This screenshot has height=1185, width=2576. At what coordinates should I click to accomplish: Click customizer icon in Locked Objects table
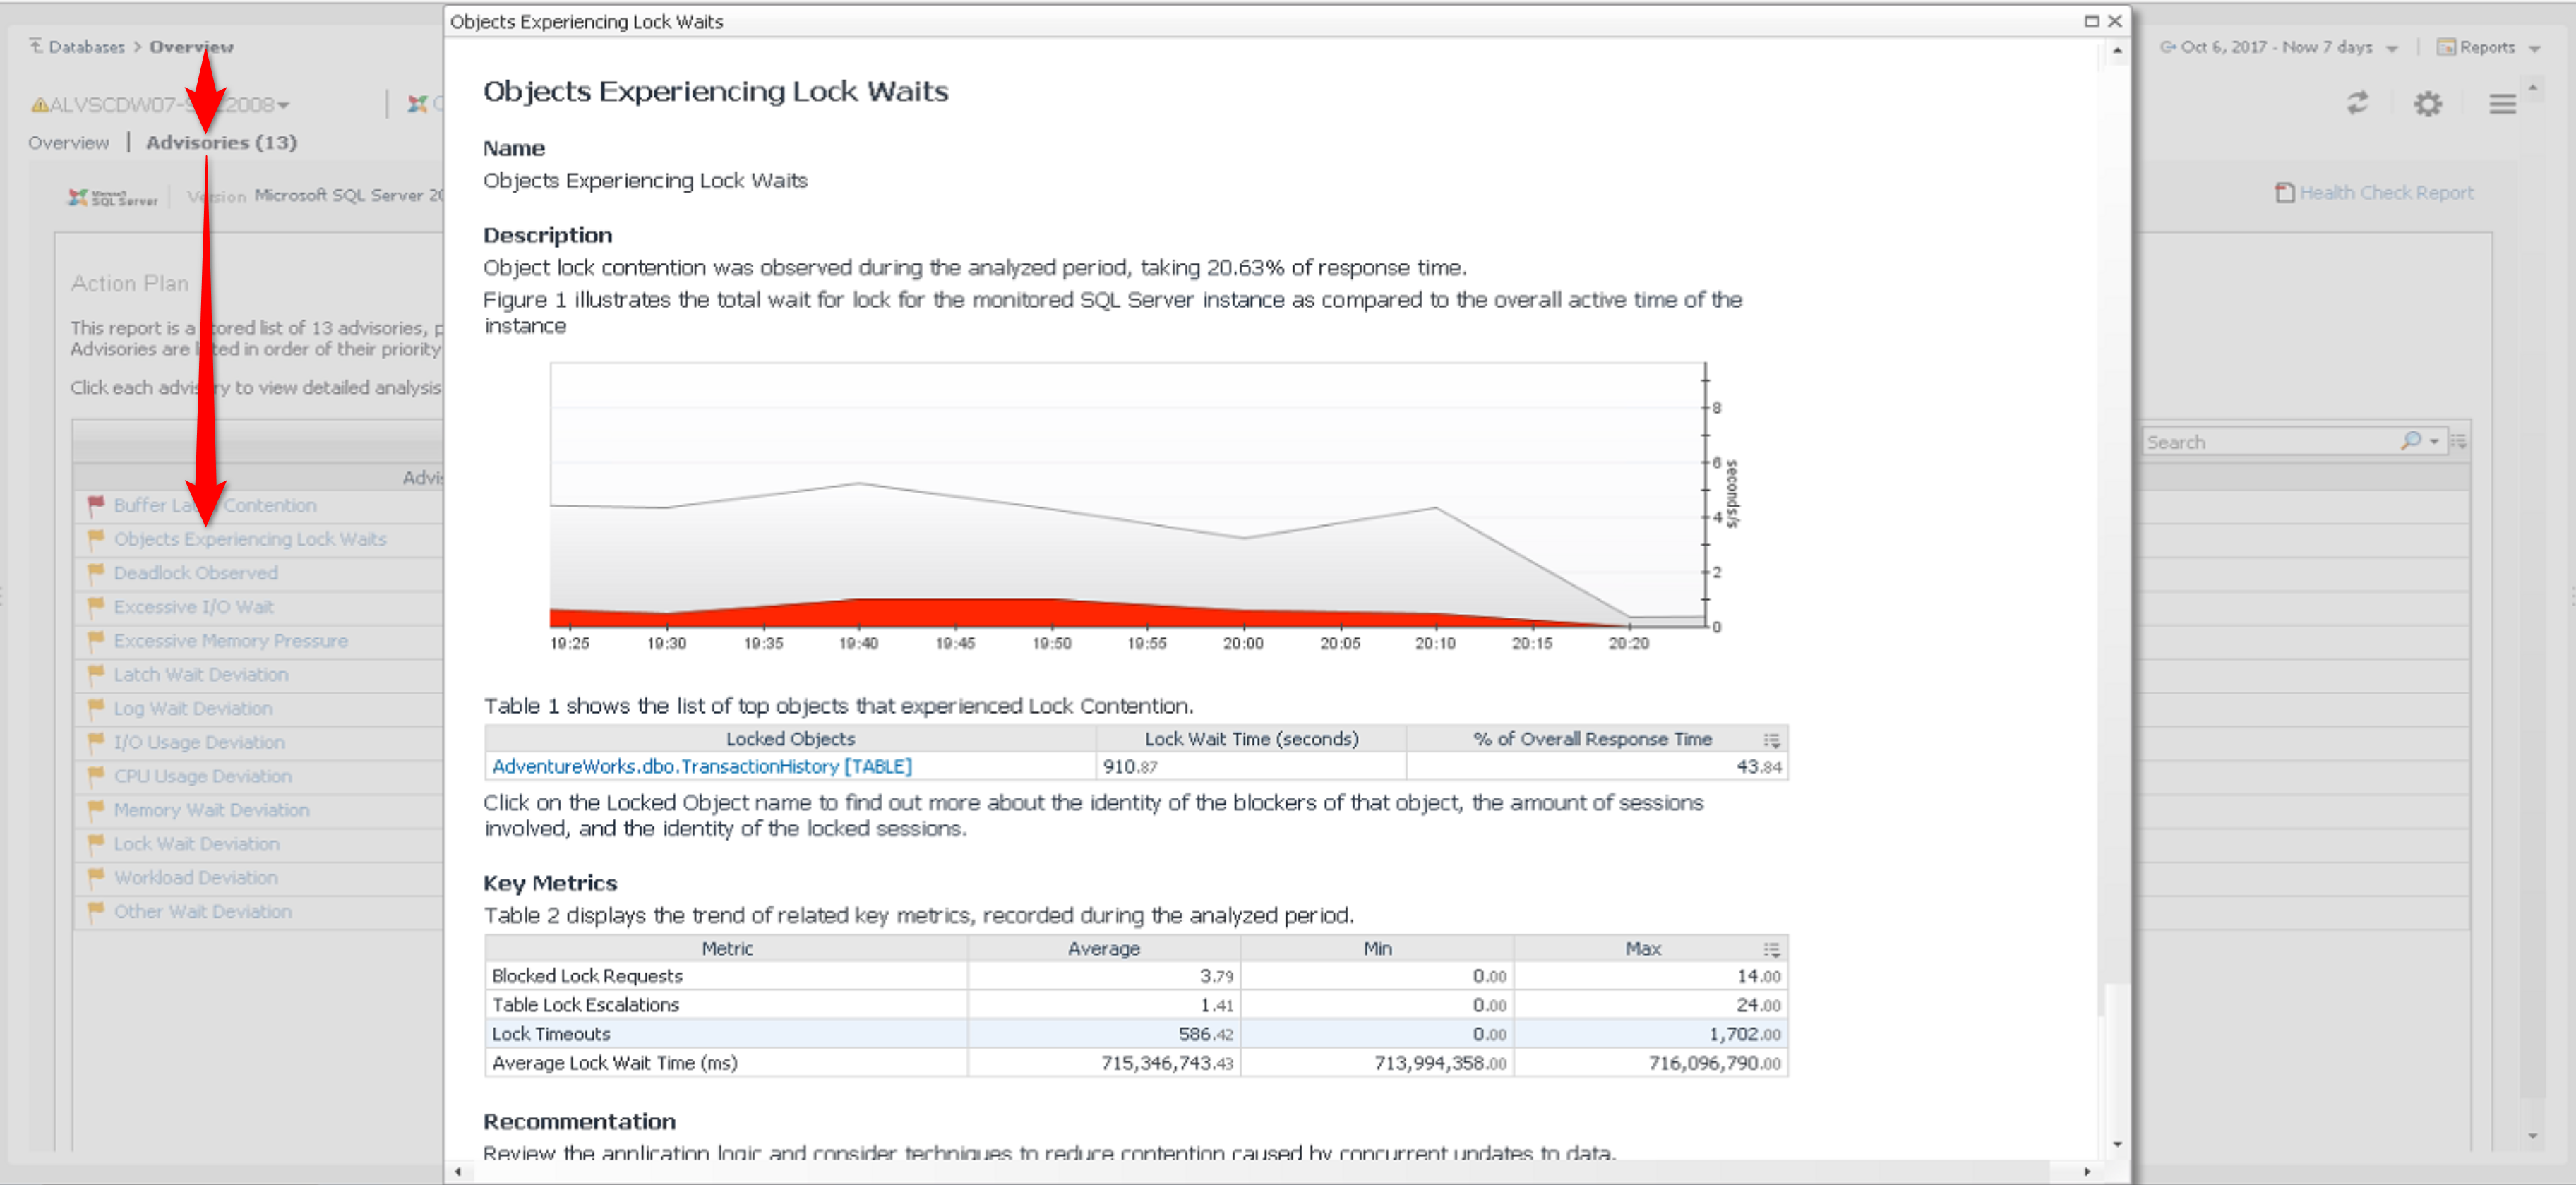(x=1771, y=740)
